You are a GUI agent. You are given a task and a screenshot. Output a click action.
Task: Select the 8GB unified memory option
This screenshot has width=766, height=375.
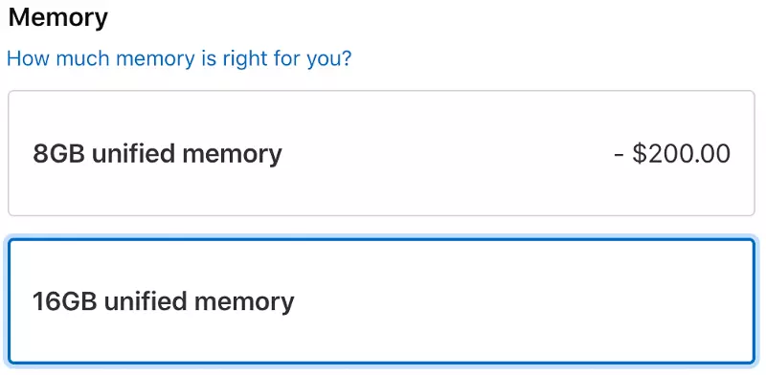click(x=381, y=153)
